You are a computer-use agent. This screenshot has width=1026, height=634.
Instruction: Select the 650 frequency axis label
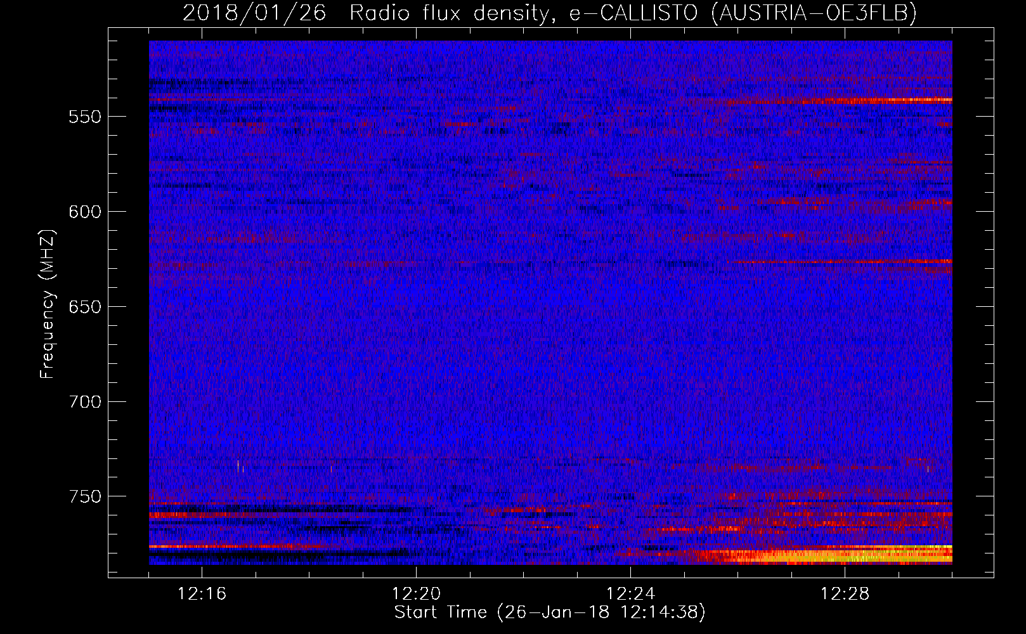tap(85, 307)
